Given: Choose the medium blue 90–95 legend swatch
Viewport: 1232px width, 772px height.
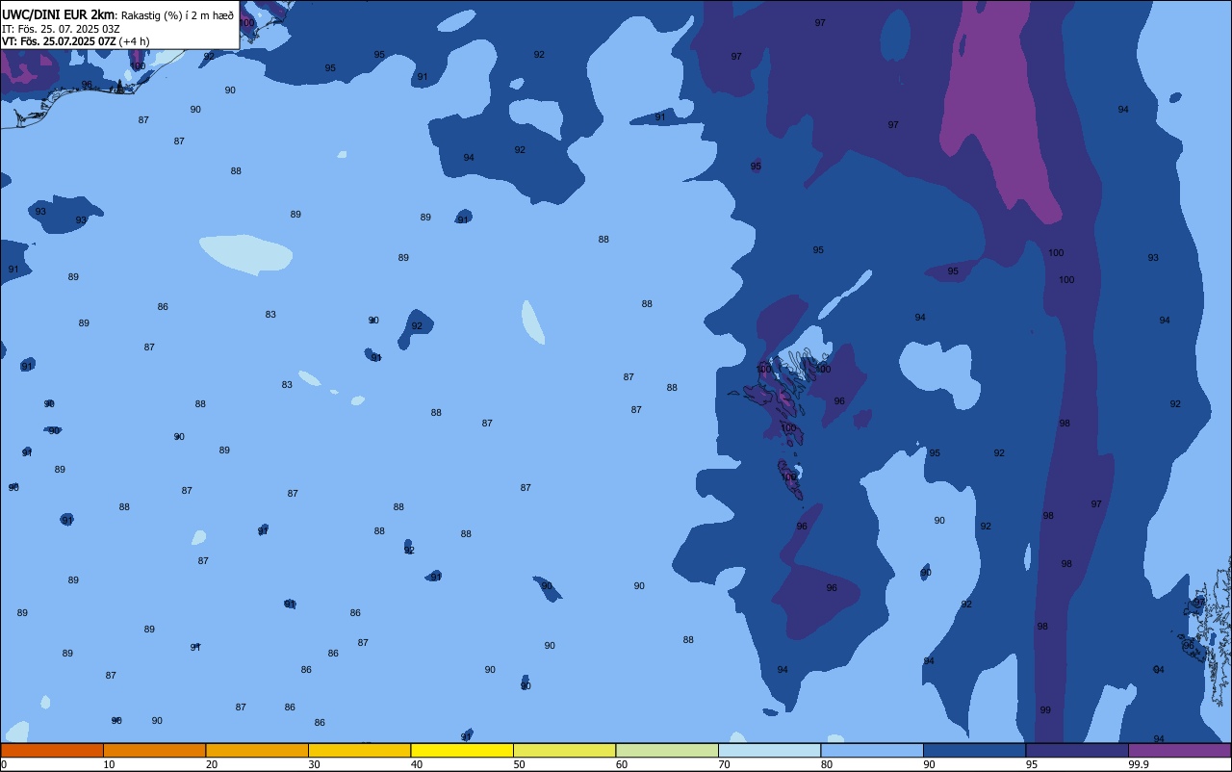Looking at the screenshot, I should (x=974, y=750).
